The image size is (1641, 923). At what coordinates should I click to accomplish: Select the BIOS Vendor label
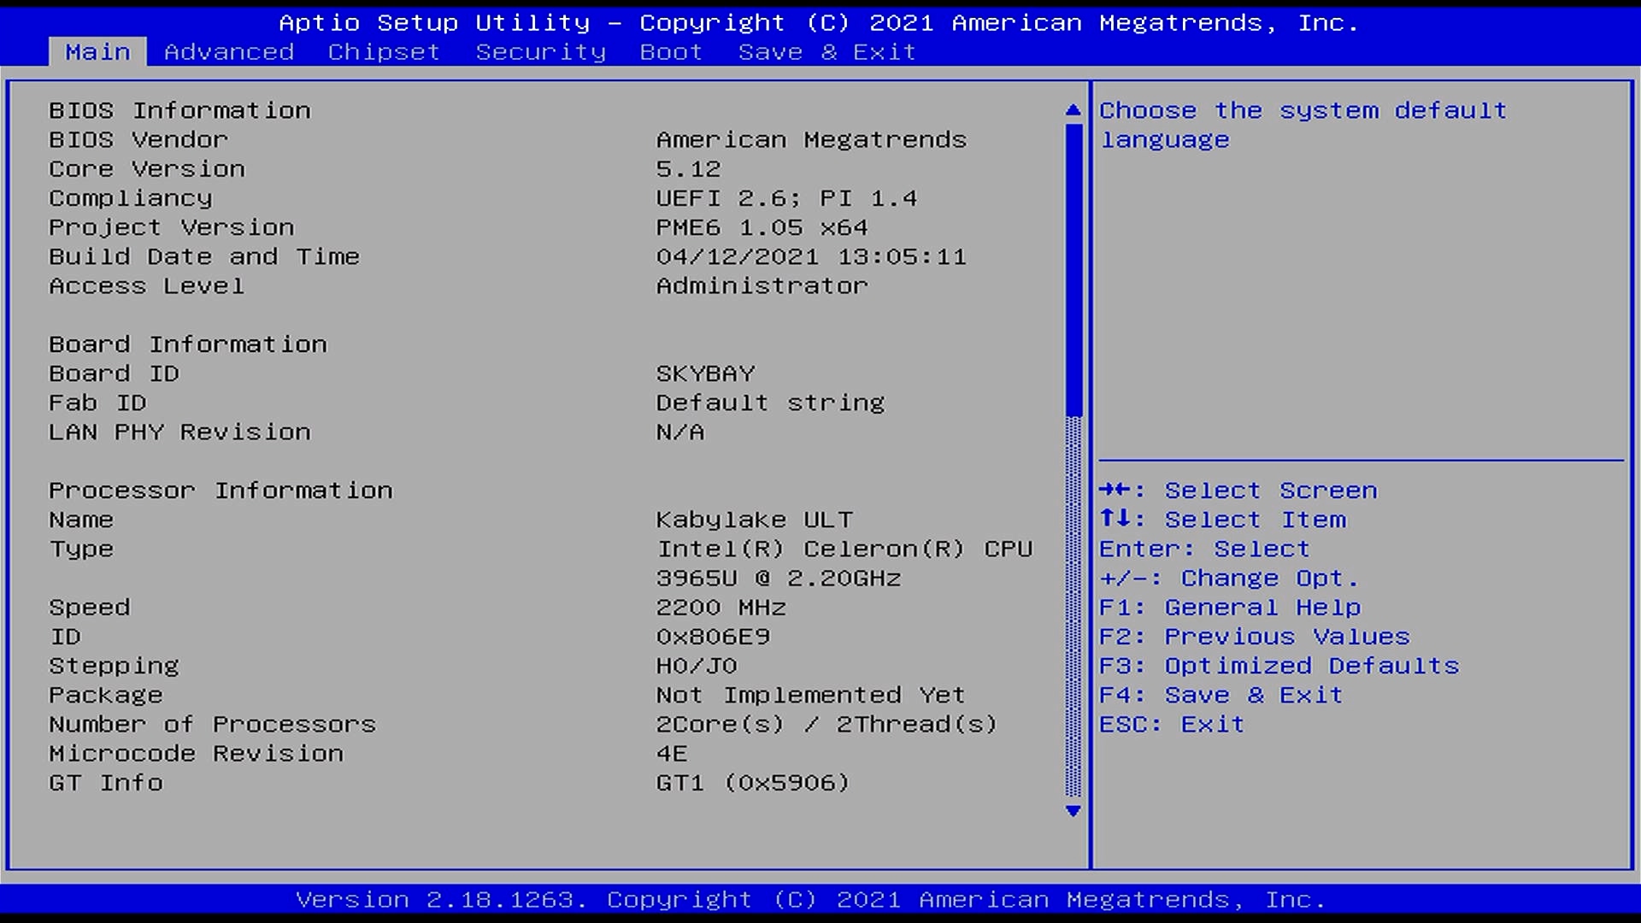138,139
